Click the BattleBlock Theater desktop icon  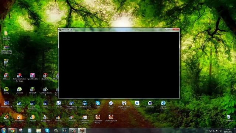pyautogui.click(x=85, y=119)
